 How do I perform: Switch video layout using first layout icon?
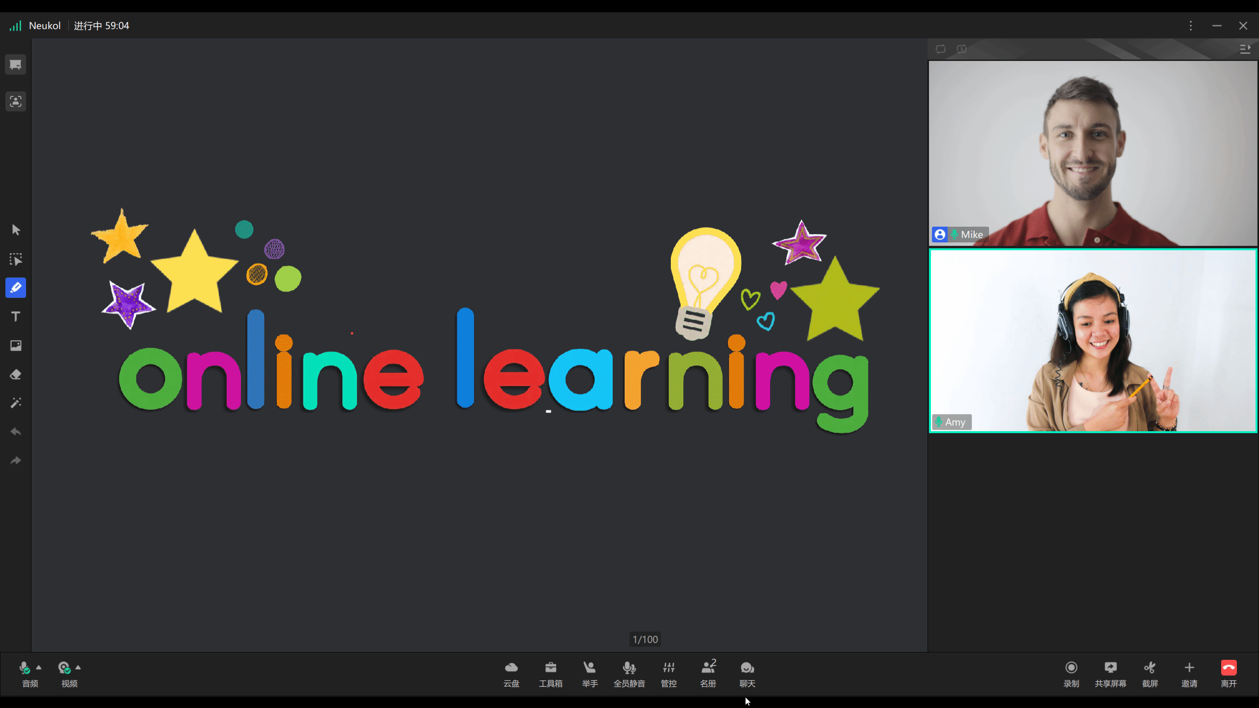tap(940, 49)
